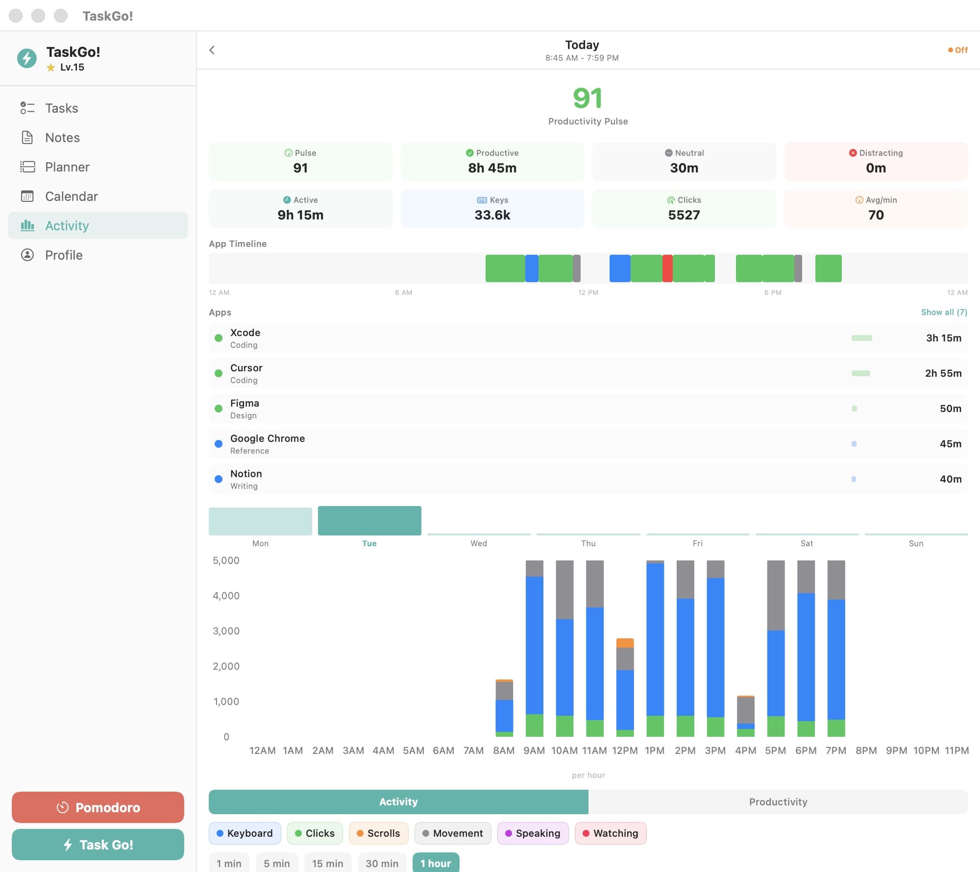Select the 1 hour interval
This screenshot has width=980, height=872.
(x=436, y=863)
